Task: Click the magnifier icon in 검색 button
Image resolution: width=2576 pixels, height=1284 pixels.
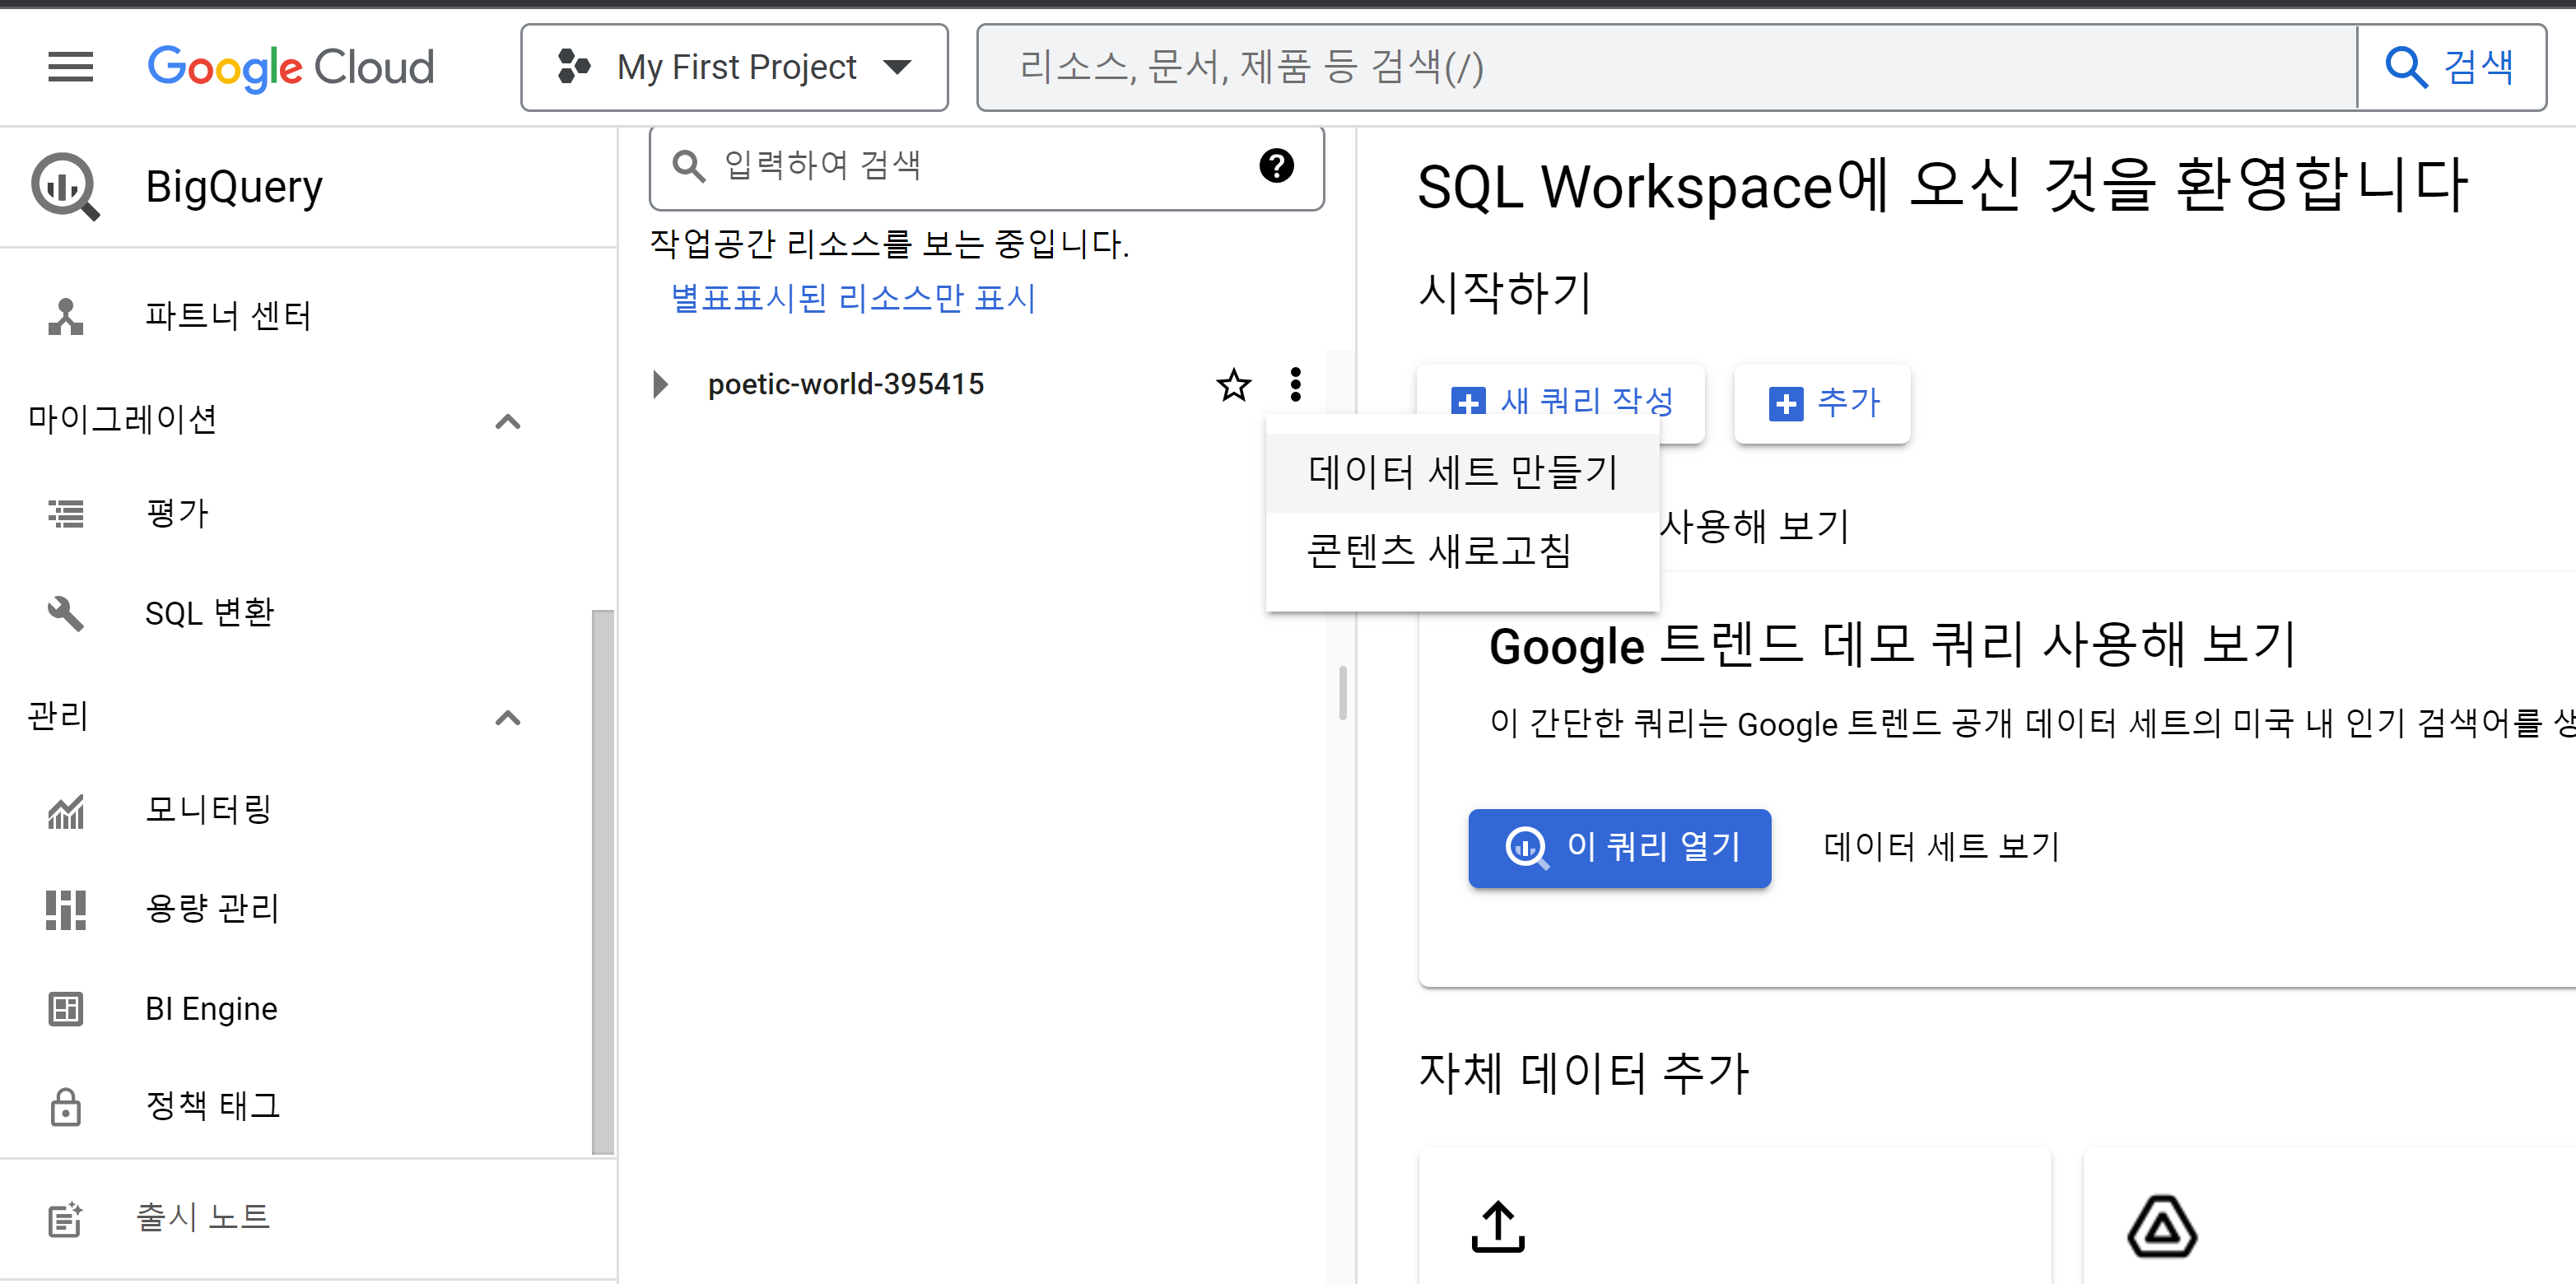Action: click(2406, 67)
